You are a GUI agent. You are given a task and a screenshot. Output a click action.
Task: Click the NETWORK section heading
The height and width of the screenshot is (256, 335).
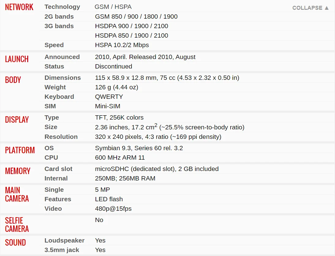point(19,7)
